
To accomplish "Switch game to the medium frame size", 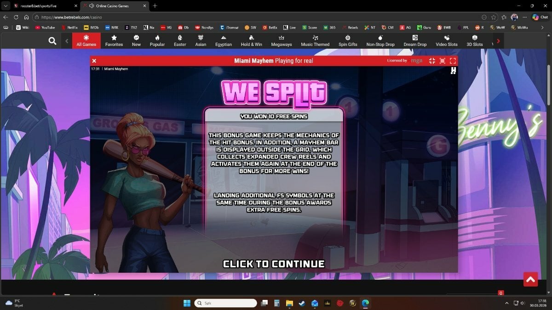I will click(x=443, y=61).
